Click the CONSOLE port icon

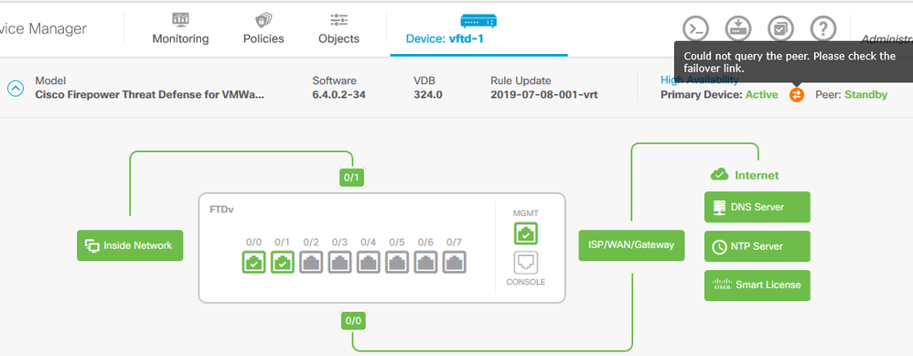pyautogui.click(x=526, y=263)
